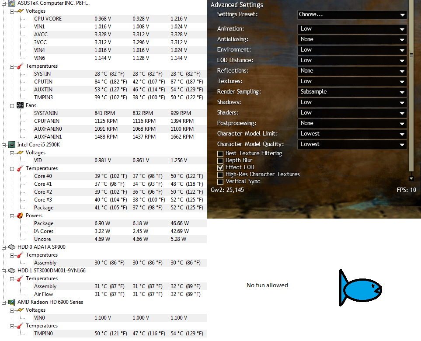Uncheck the Effect LOD checkbox
Screen dimensions: 421x341
click(x=220, y=167)
